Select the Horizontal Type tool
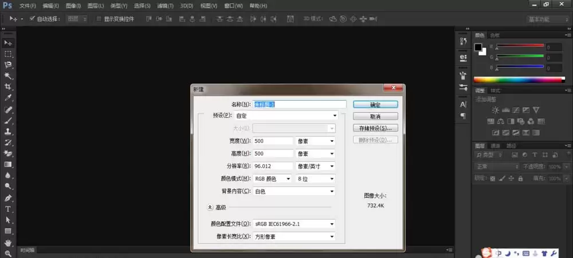The height and width of the screenshot is (258, 573). tap(8, 209)
